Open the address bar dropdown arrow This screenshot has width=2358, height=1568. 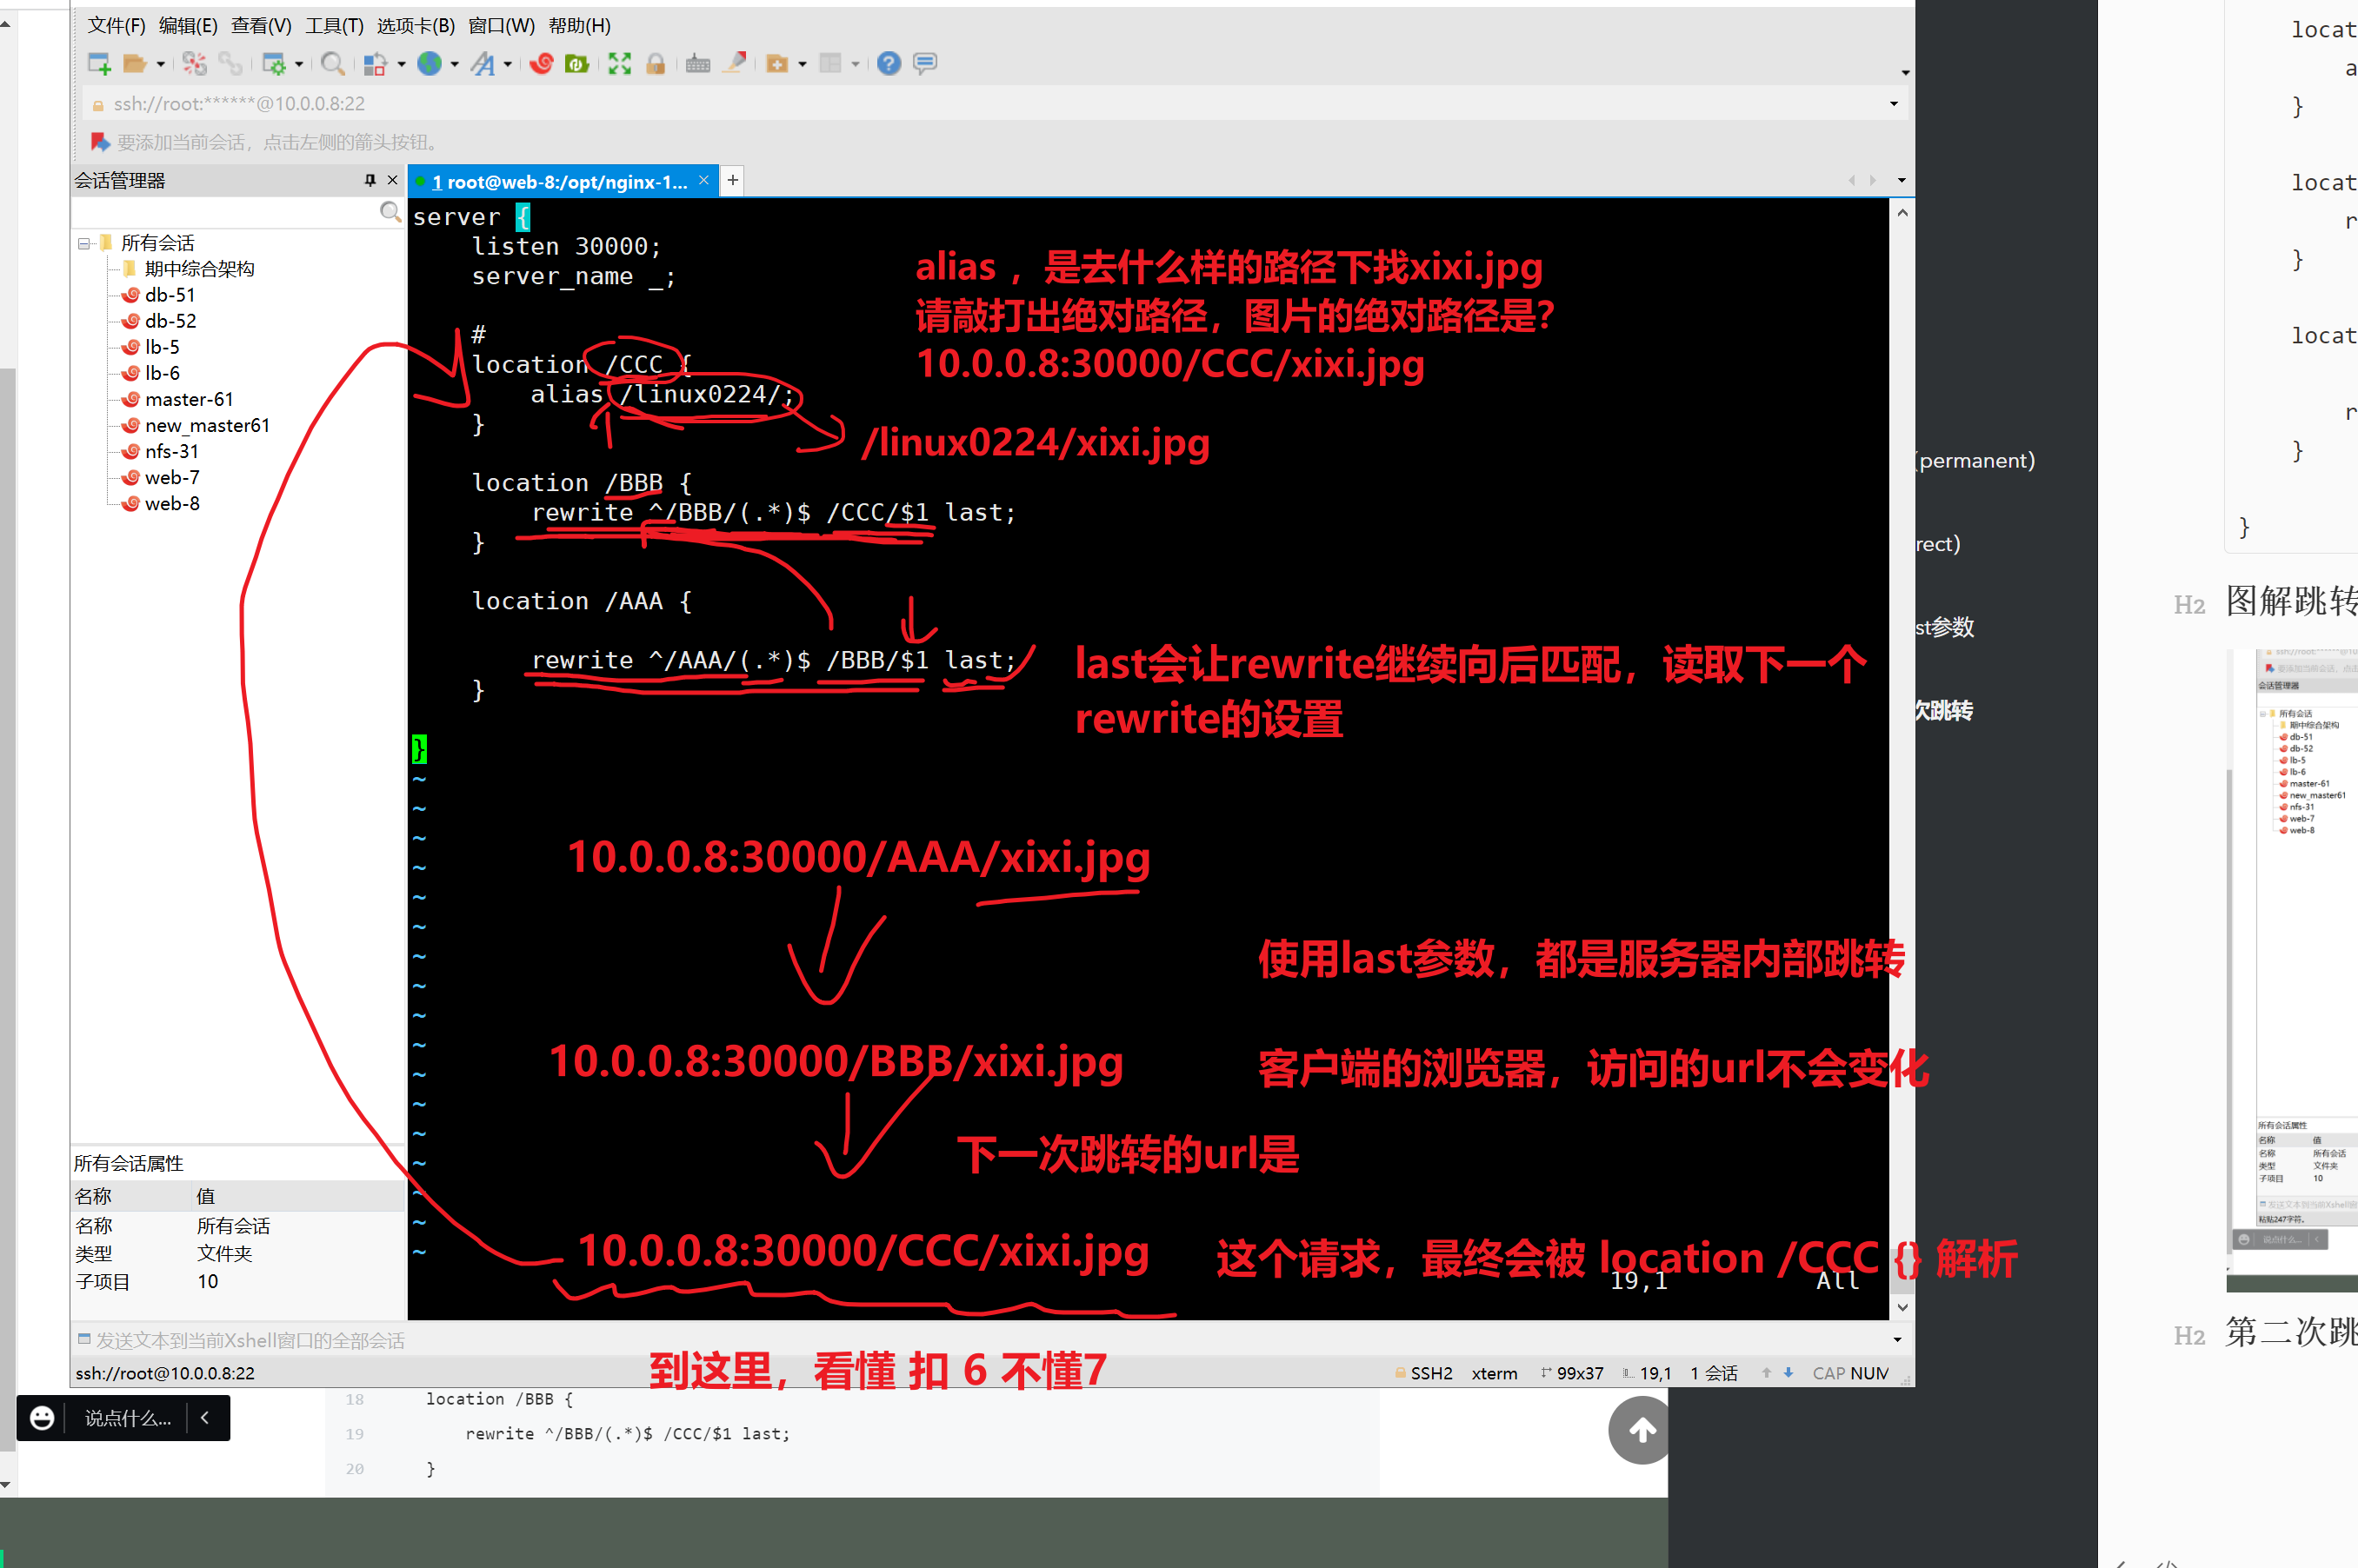pos(1893,104)
